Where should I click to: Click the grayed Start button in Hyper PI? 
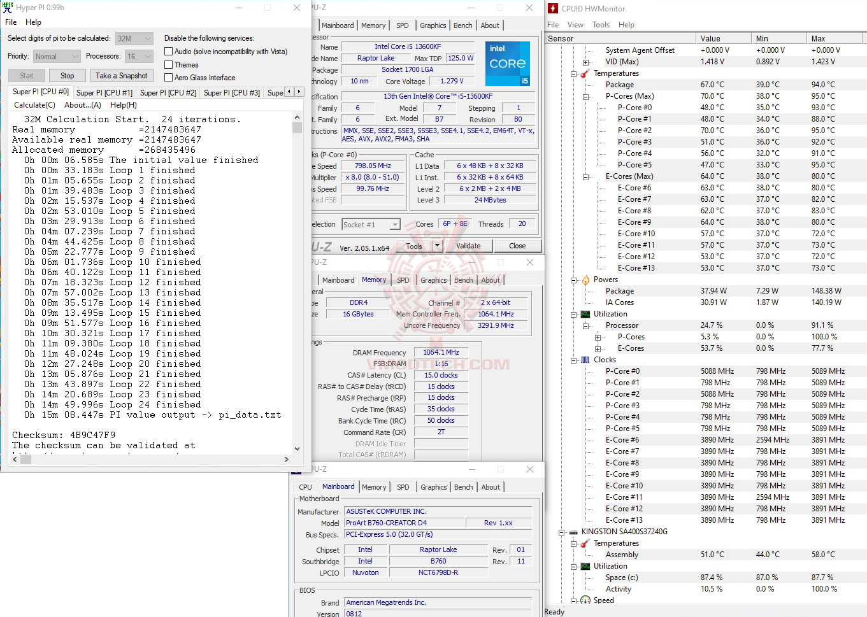(26, 76)
